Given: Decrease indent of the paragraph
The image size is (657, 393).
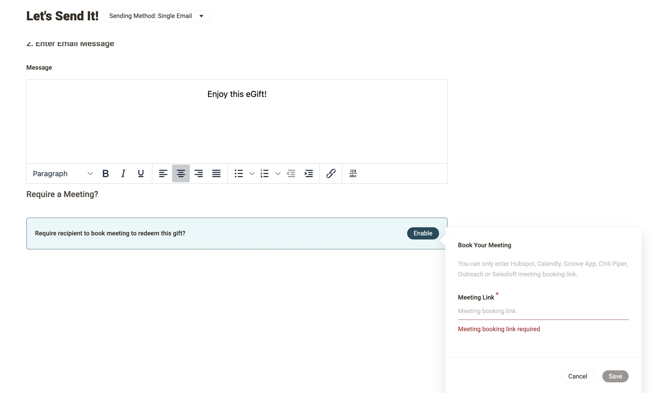Looking at the screenshot, I should [x=291, y=174].
